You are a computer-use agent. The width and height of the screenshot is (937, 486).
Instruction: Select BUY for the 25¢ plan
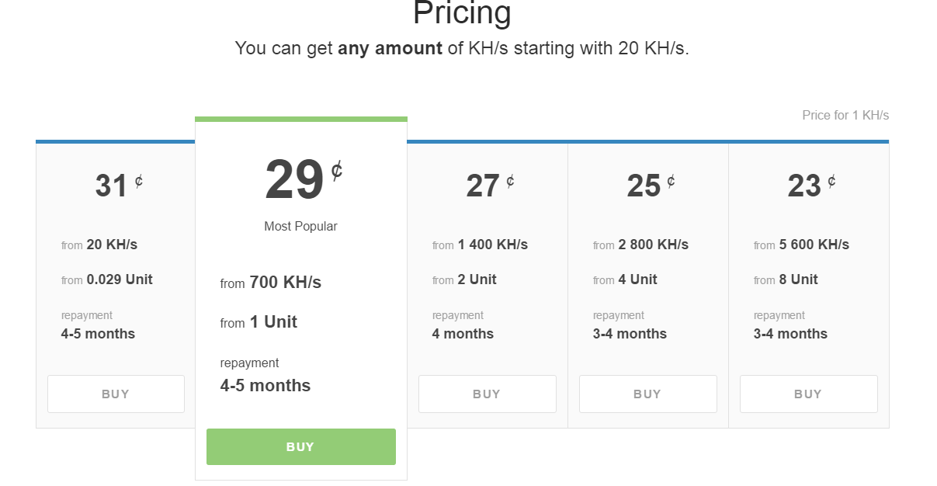pyautogui.click(x=647, y=394)
